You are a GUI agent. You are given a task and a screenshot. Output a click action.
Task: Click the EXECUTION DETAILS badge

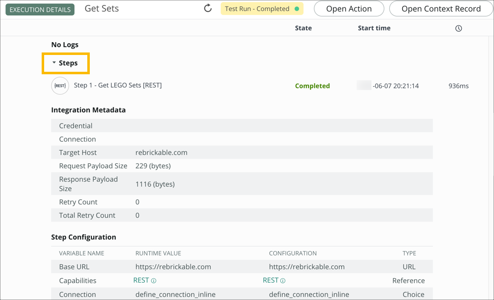[x=40, y=9]
